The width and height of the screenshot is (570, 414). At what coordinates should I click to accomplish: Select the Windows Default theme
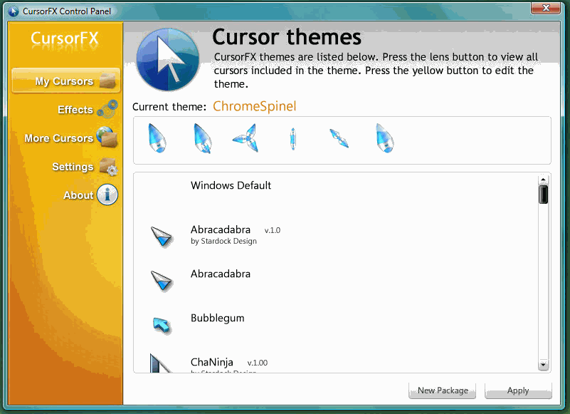(231, 185)
